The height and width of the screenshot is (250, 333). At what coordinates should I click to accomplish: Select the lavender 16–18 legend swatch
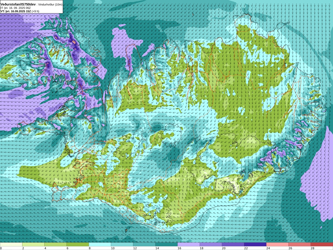[189, 245]
